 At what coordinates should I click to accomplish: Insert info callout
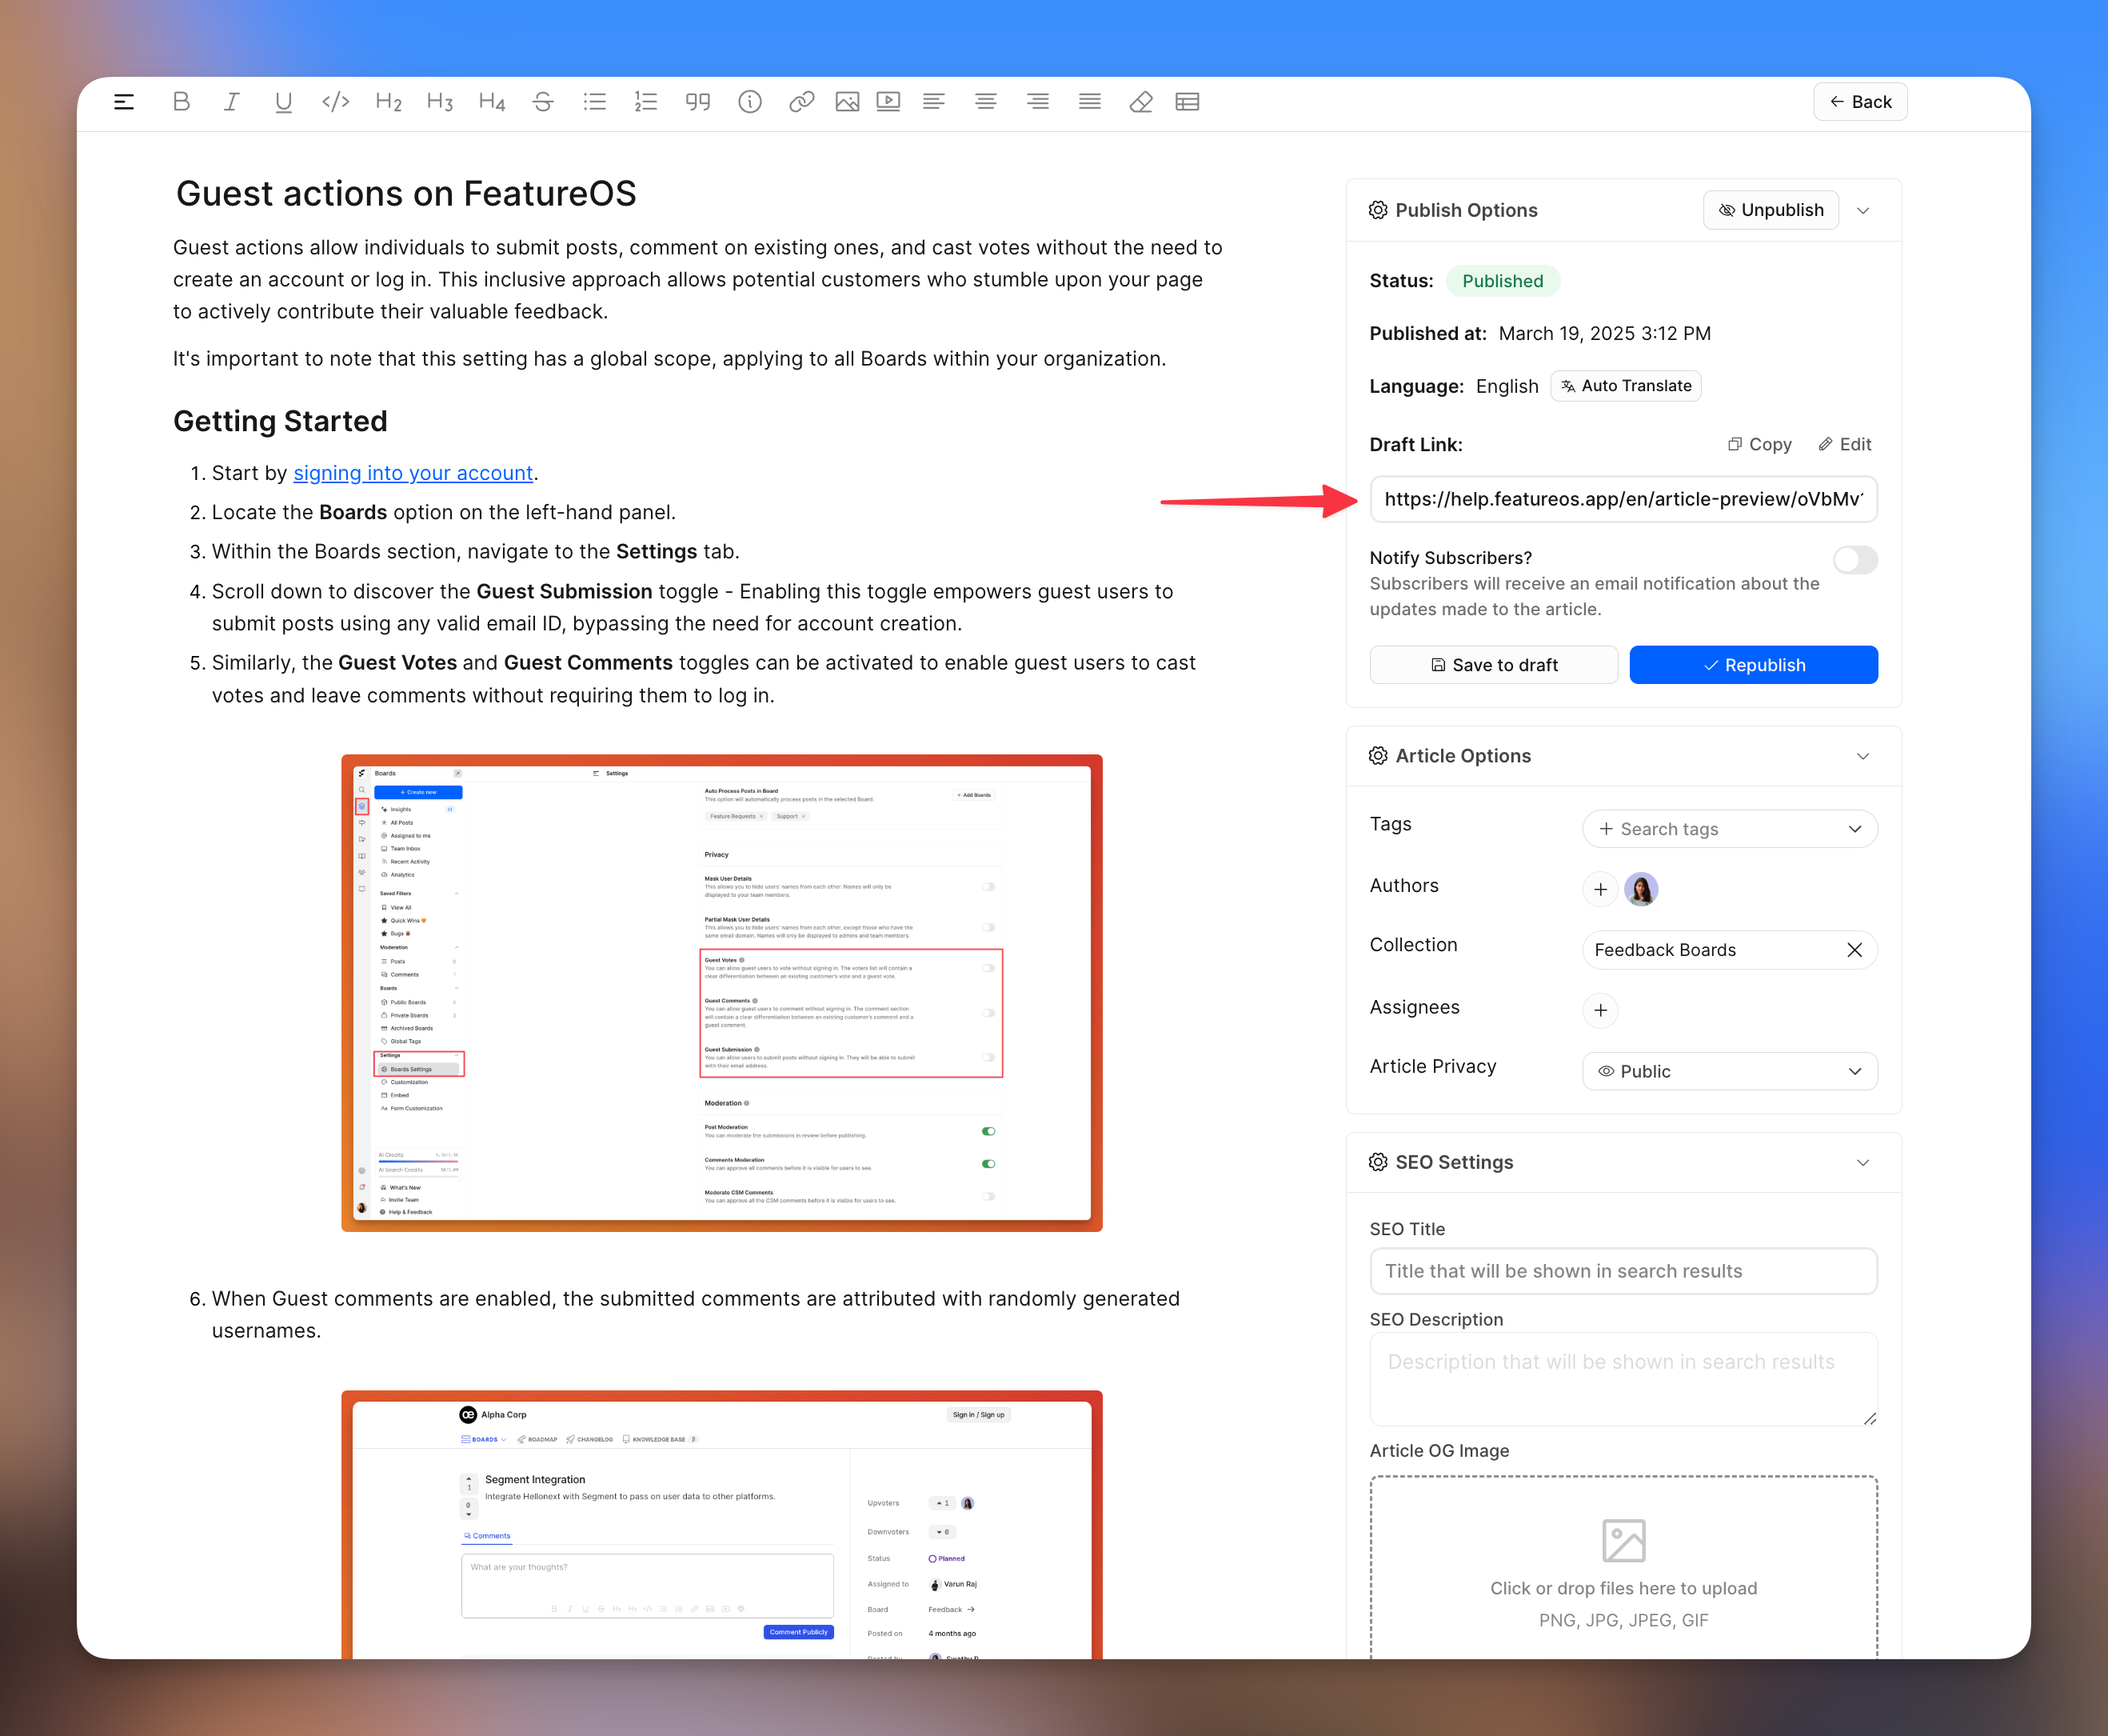point(749,102)
